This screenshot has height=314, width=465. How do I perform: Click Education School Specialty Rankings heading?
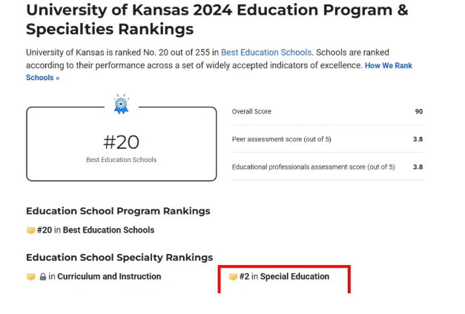119,258
